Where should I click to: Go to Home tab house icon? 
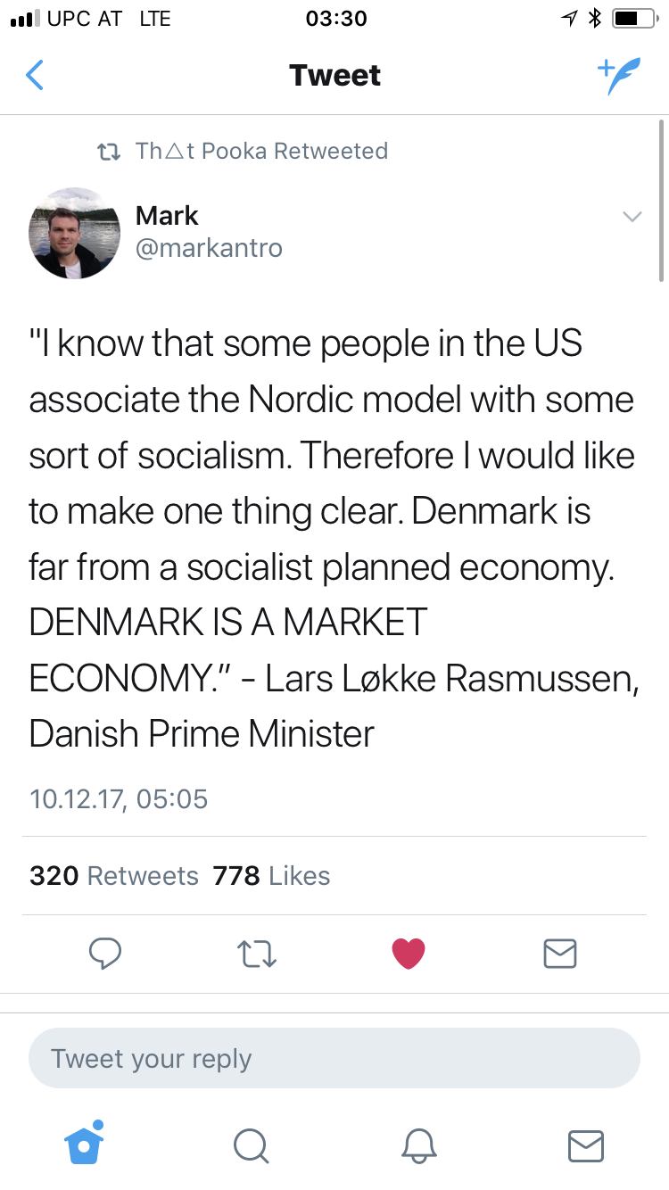[x=85, y=1144]
